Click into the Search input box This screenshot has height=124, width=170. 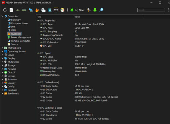(151, 10)
